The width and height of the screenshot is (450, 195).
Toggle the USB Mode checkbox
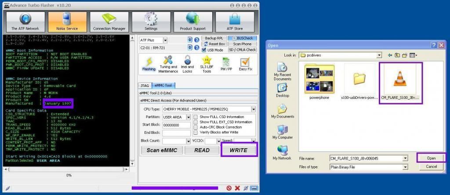coord(204,50)
